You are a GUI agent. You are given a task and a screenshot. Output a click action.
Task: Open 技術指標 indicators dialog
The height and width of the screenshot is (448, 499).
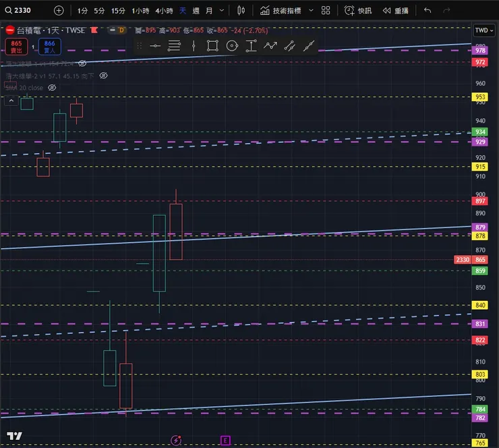[281, 11]
